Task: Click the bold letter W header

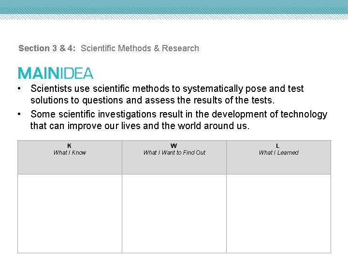Action: tap(174, 145)
